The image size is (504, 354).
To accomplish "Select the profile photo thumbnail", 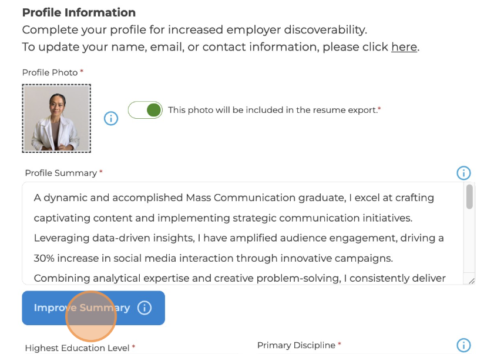I will point(56,118).
